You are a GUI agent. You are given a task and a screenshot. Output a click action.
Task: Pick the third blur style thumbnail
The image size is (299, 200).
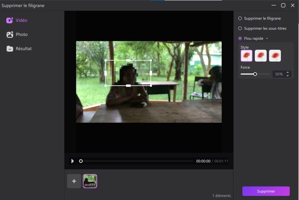click(275, 56)
